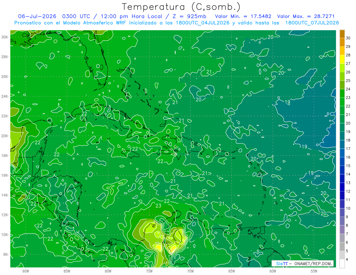Click the 18N latitude axis label

click(4, 155)
